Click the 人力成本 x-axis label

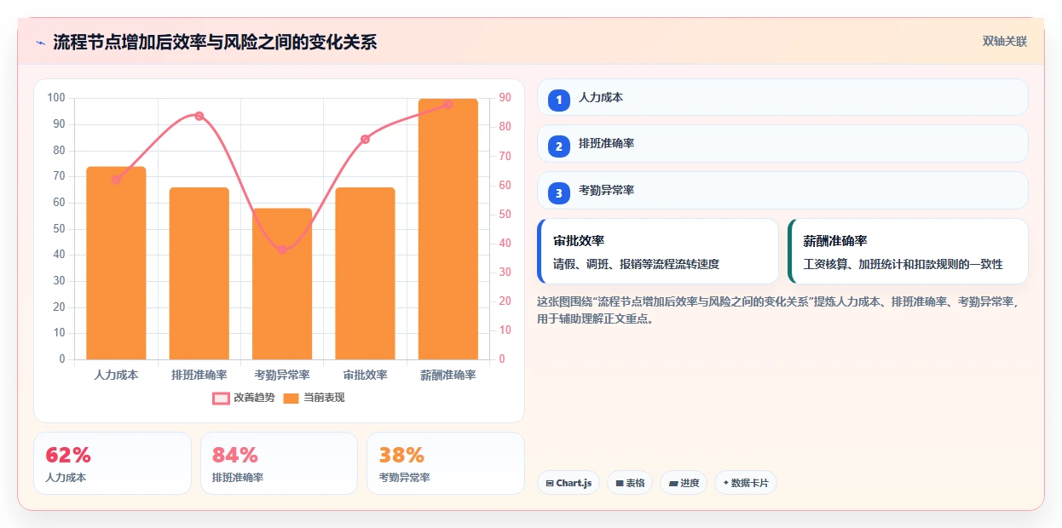116,375
